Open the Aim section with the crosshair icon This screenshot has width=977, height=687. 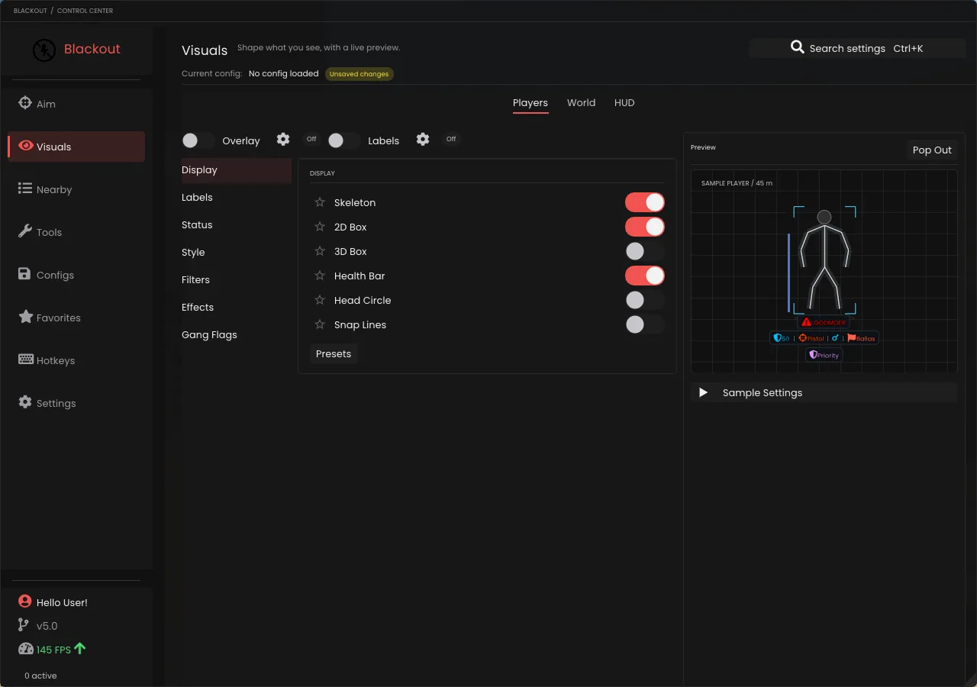(25, 103)
